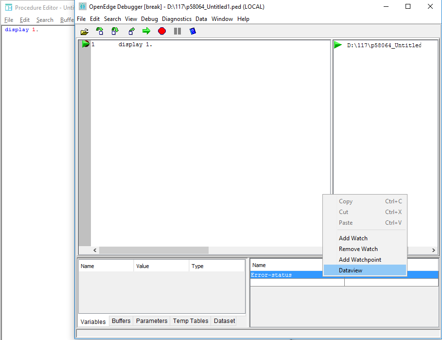Open the Dataset tab

tap(224, 321)
